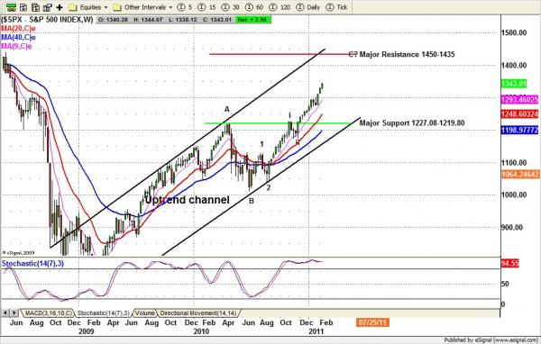The width and height of the screenshot is (541, 344).
Task: Click the MA(20,C)e study label
Action: [x=18, y=29]
